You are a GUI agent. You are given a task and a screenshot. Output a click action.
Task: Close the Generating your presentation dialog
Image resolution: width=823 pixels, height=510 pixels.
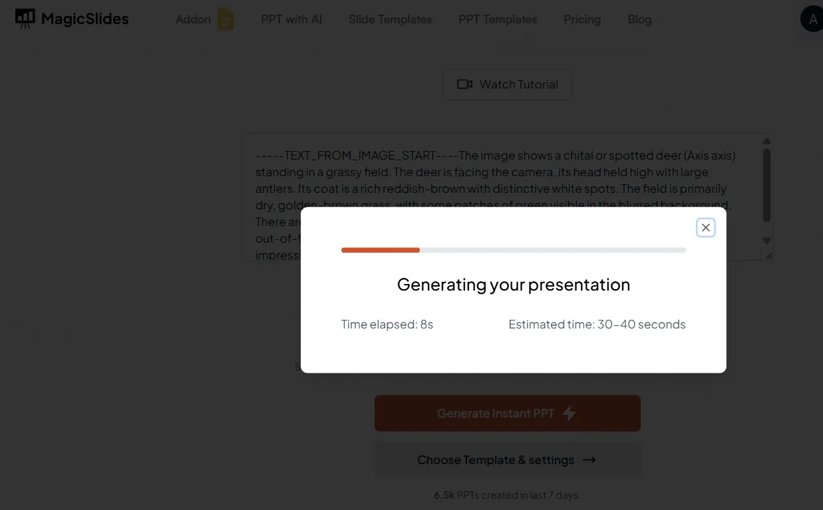pyautogui.click(x=706, y=227)
